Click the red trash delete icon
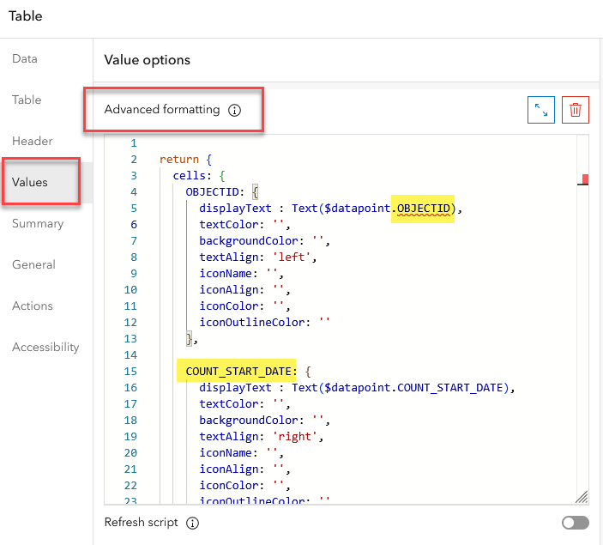603x545 pixels. pos(576,110)
